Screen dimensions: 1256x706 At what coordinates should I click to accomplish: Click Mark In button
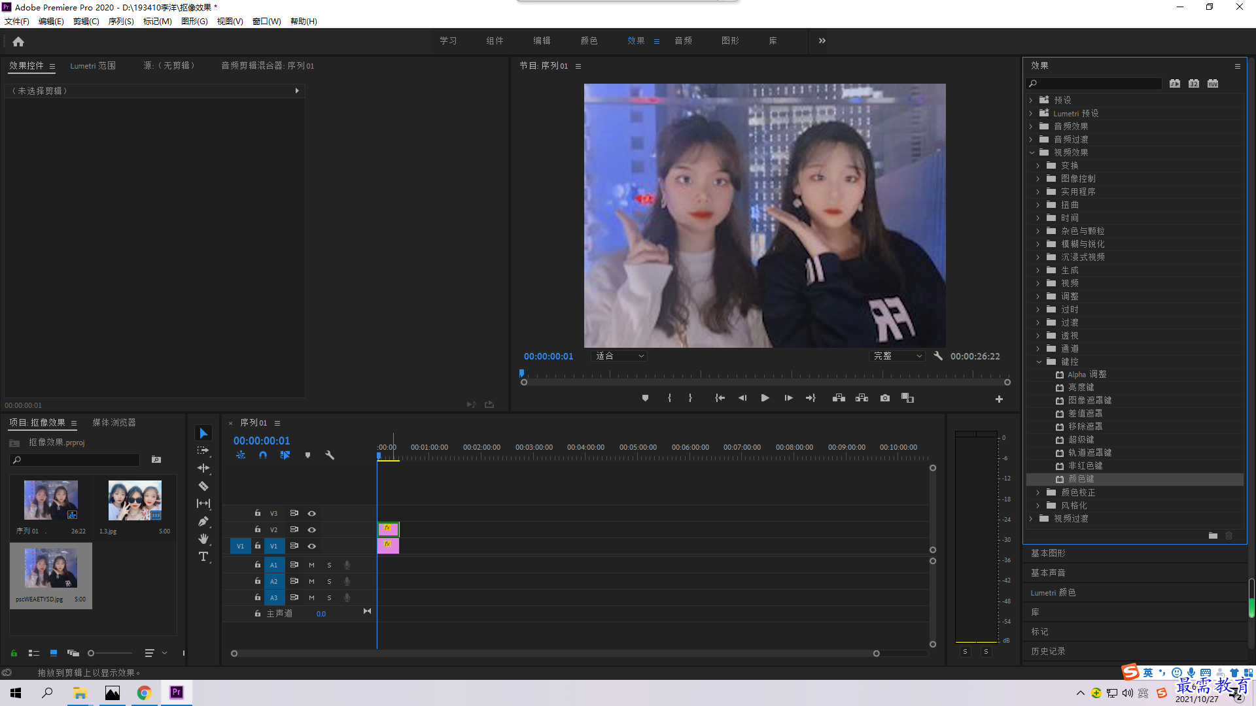tap(669, 398)
